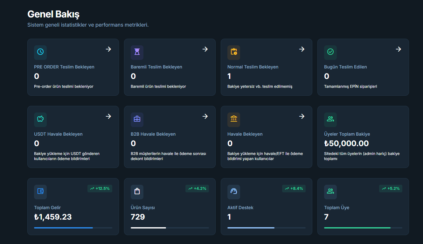This screenshot has width=423, height=244.
Task: Follow arrow on Normal Teslim Bekleyen card
Action: click(302, 49)
